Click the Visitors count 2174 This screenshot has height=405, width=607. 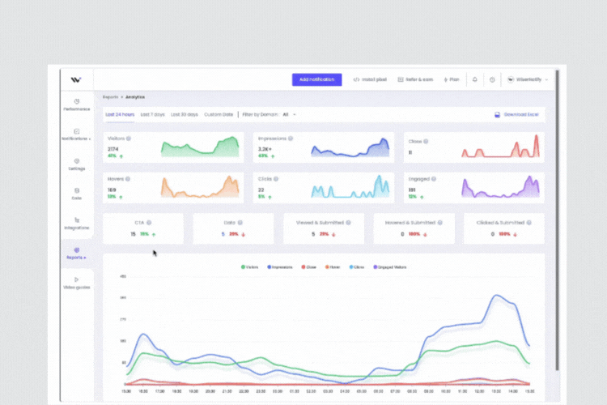(113, 149)
